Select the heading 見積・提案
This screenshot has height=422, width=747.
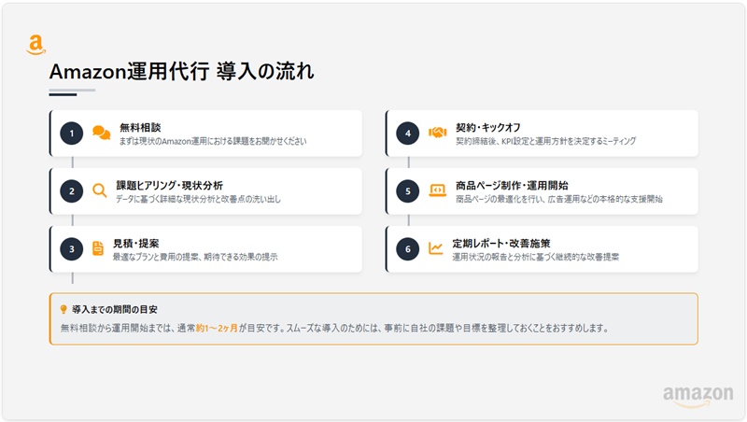pyautogui.click(x=135, y=244)
